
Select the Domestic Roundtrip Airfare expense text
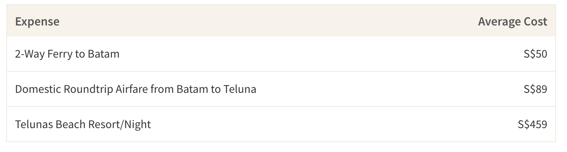click(135, 89)
